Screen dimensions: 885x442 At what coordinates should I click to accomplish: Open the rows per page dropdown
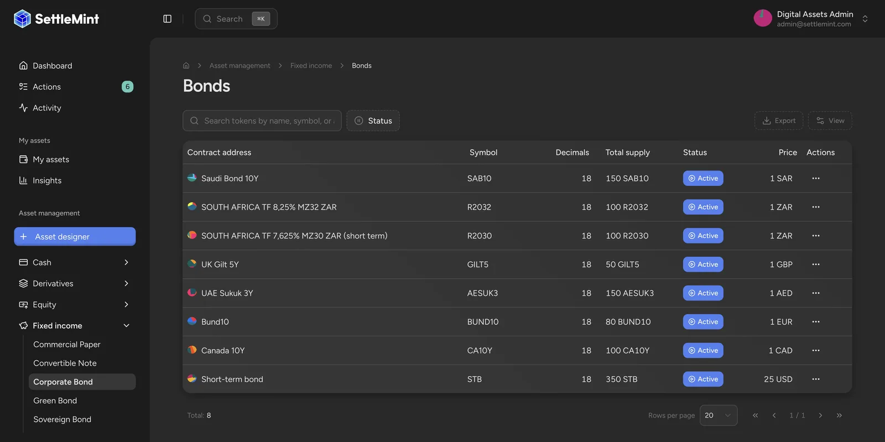tap(719, 415)
